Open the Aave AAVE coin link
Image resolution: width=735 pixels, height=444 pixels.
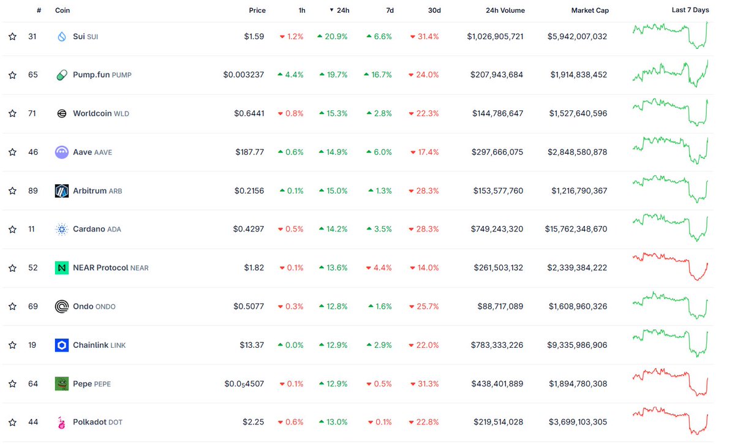click(x=92, y=152)
